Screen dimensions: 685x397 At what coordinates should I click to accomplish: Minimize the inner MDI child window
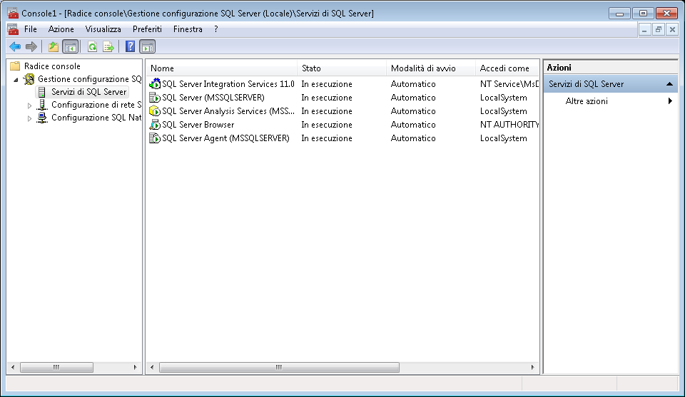644,30
